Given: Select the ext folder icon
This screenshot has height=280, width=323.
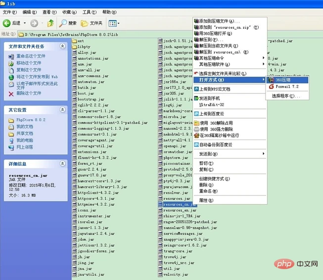Looking at the screenshot, I should [x=74, y=41].
